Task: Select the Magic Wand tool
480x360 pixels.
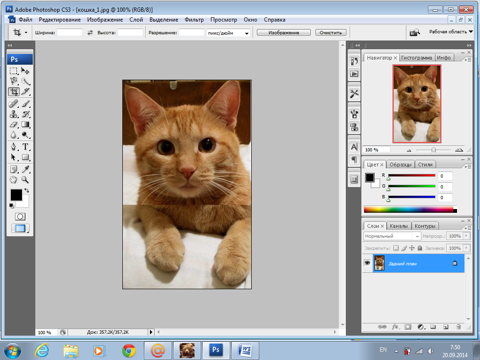Action: click(x=25, y=81)
